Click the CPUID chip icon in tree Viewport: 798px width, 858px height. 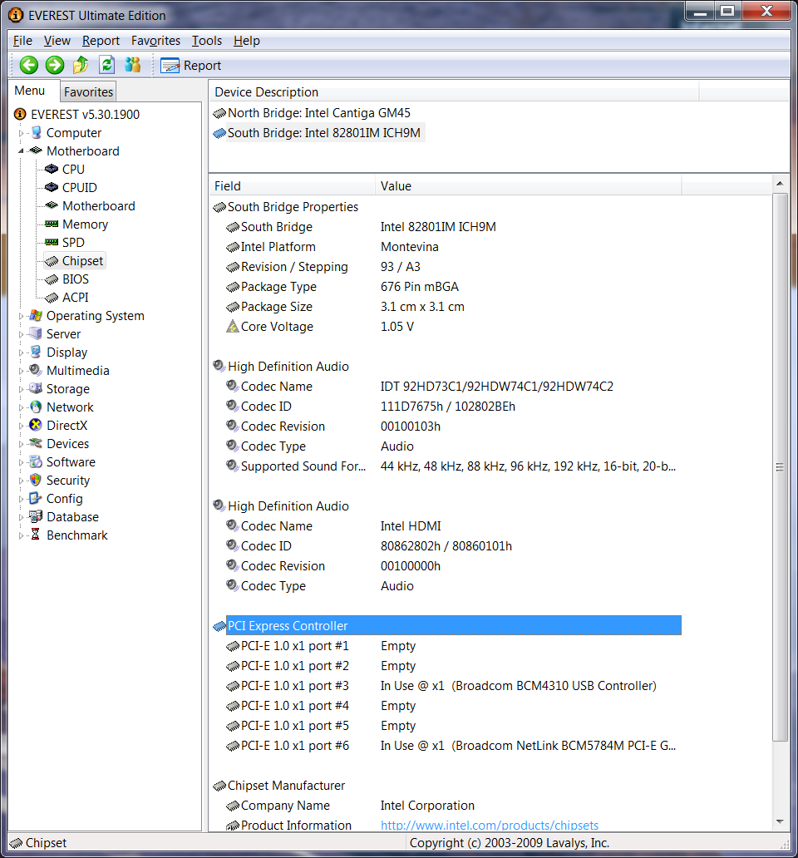pos(52,187)
